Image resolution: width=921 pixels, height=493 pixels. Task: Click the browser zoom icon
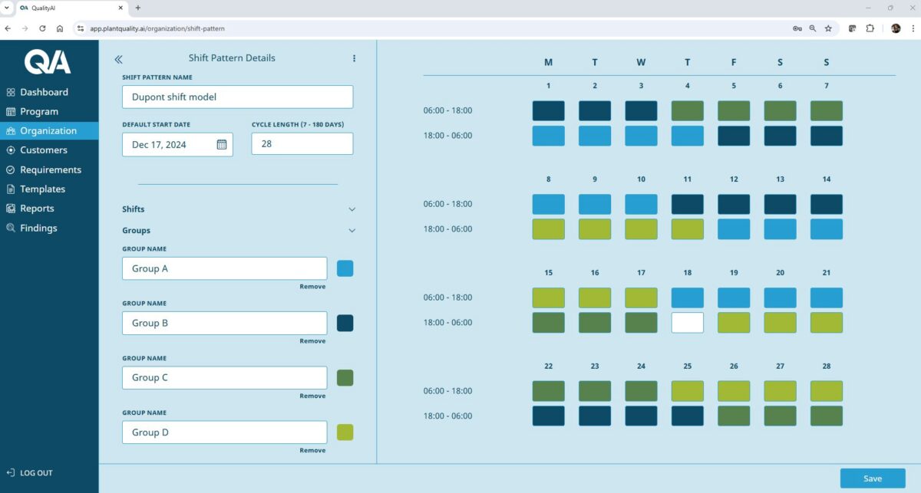pyautogui.click(x=813, y=28)
